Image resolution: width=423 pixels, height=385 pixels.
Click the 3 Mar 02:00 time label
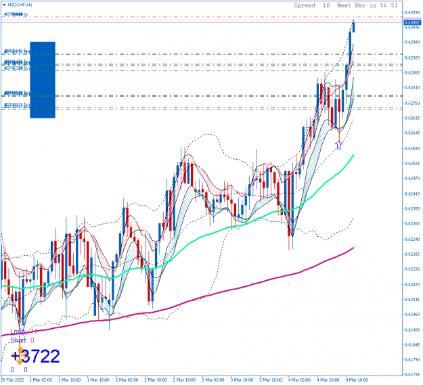coord(213,380)
